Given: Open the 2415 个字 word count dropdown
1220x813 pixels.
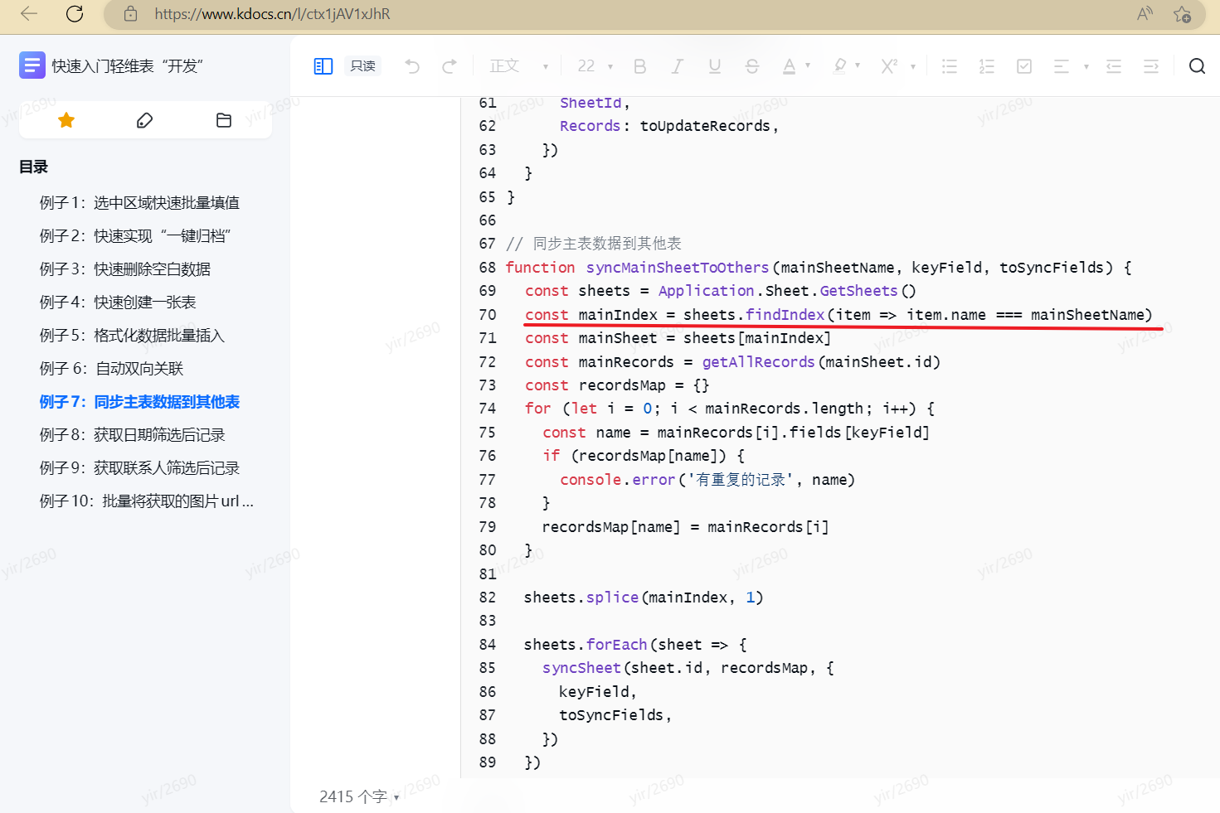Looking at the screenshot, I should click(359, 796).
